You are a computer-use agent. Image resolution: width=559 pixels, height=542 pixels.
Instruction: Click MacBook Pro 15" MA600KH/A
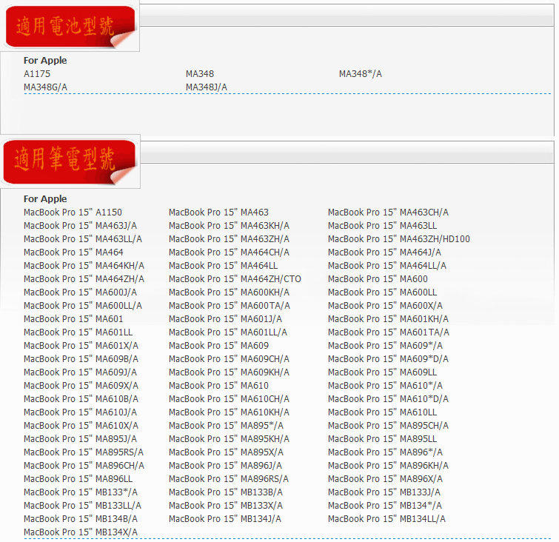229,292
